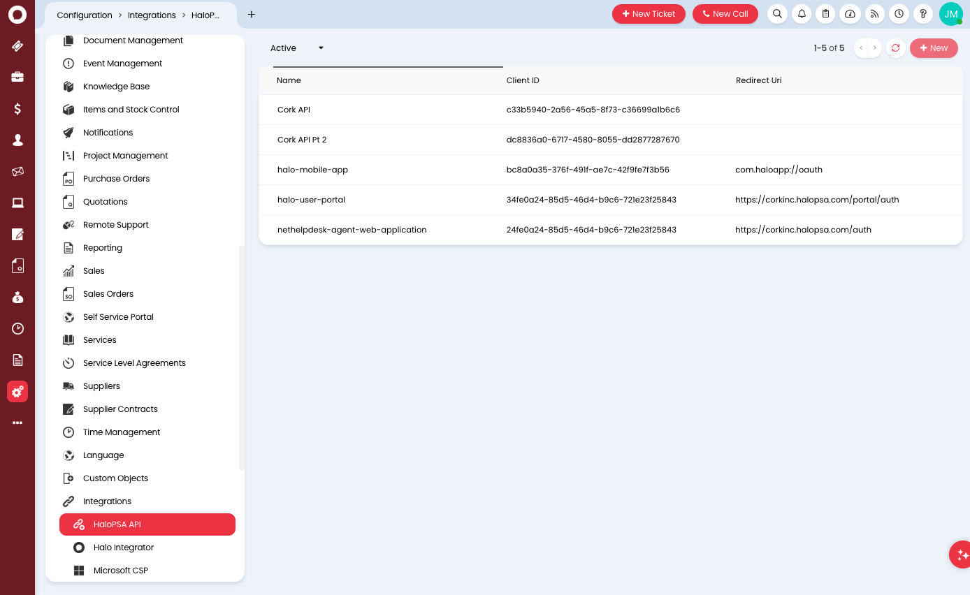This screenshot has height=595, width=970.
Task: Open the help question mark icon
Action: click(x=923, y=14)
